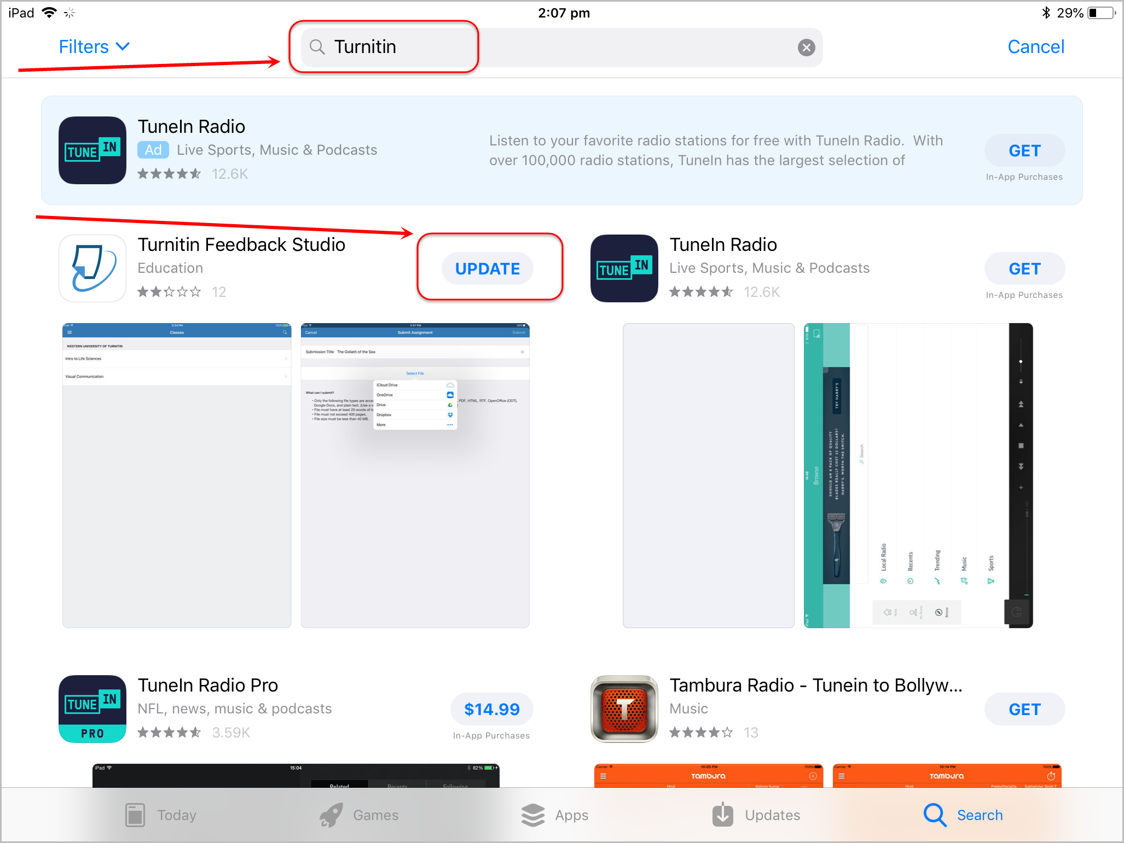Tap the TuneIn Radio Pro icon
1124x843 pixels.
coord(92,709)
